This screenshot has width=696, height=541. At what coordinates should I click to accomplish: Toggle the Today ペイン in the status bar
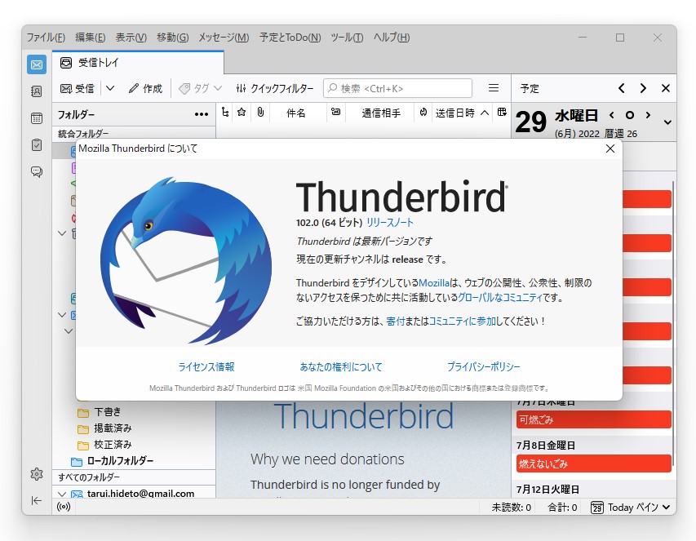(x=630, y=507)
